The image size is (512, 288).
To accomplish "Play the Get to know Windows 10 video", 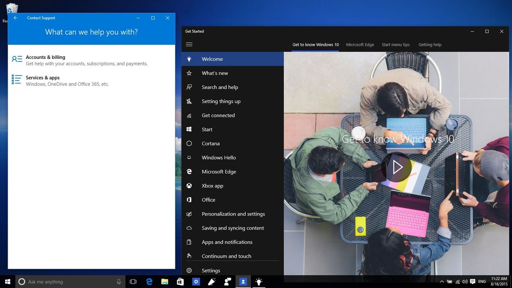I will coord(397,167).
